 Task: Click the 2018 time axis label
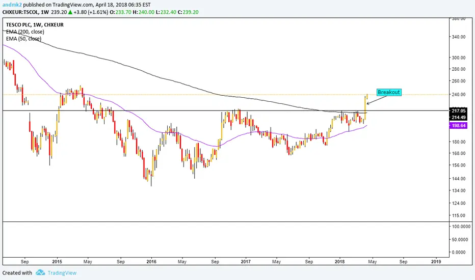[340, 262]
